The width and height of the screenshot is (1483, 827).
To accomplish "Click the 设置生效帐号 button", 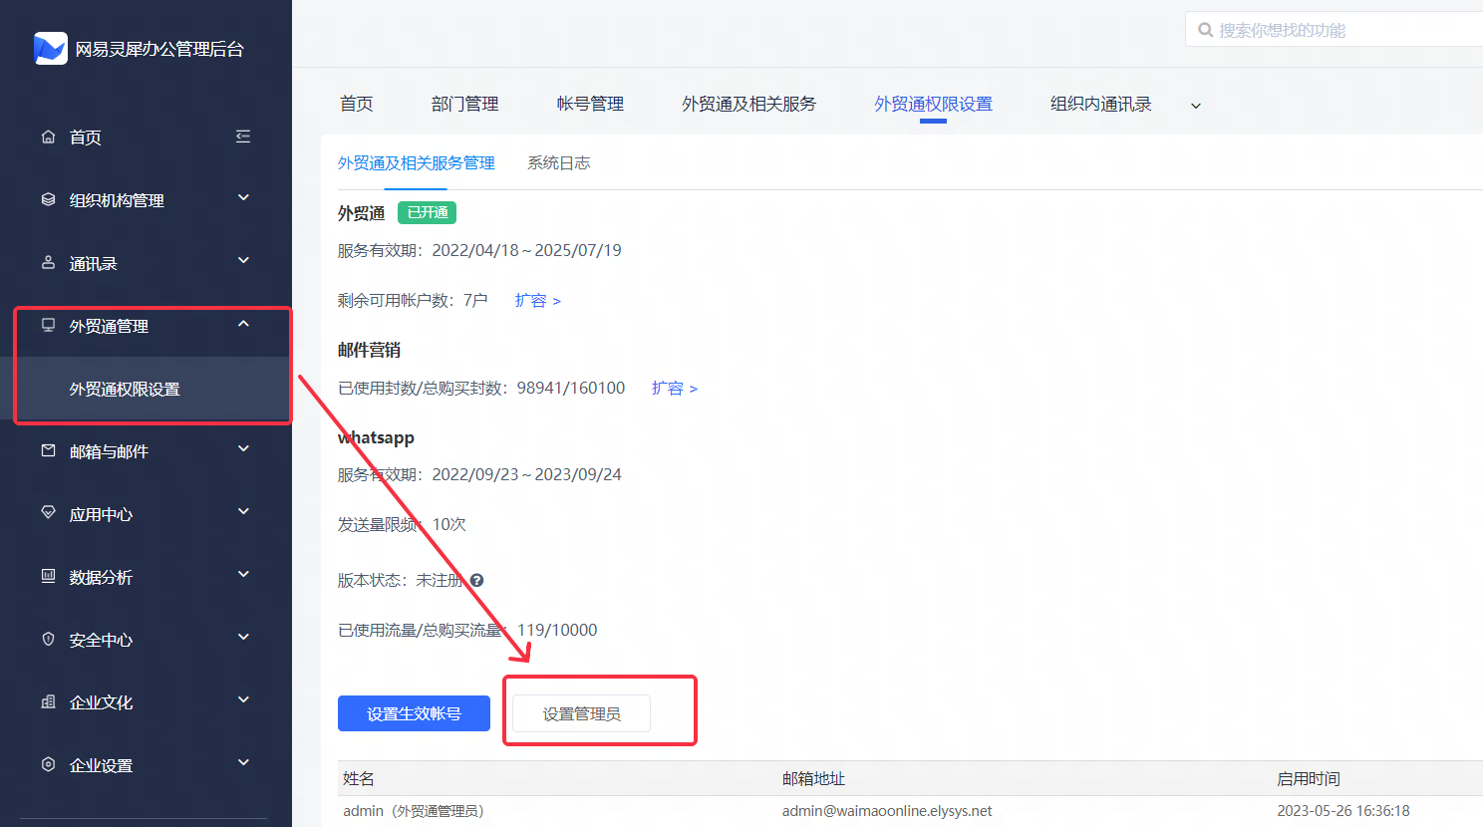I will pos(414,713).
